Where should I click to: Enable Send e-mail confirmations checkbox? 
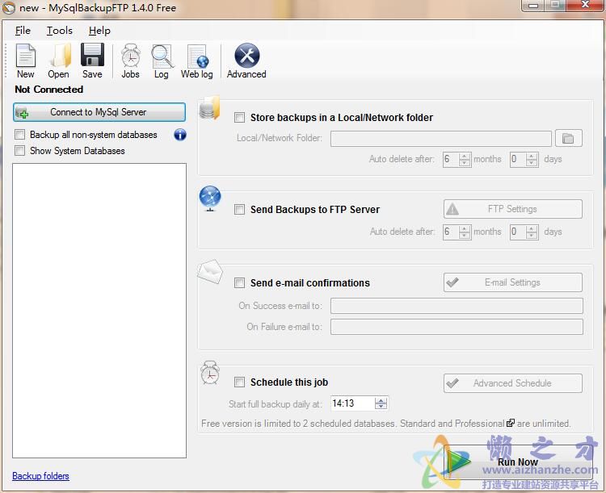click(x=240, y=283)
